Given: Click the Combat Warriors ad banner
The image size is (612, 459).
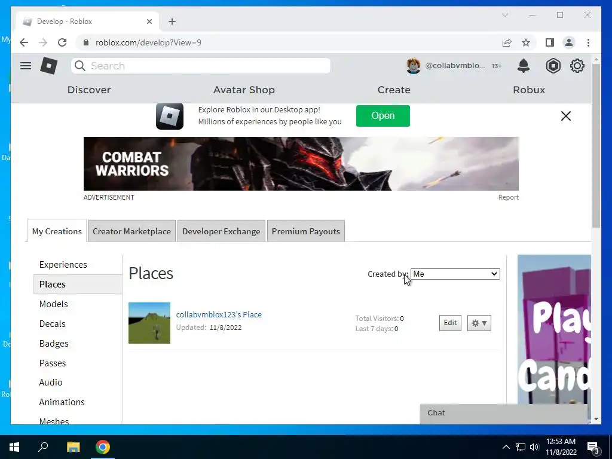Looking at the screenshot, I should 301,164.
